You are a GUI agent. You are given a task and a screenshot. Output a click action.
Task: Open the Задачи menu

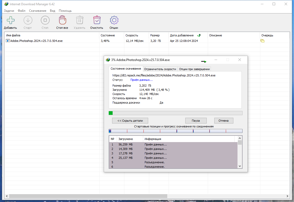pos(9,11)
